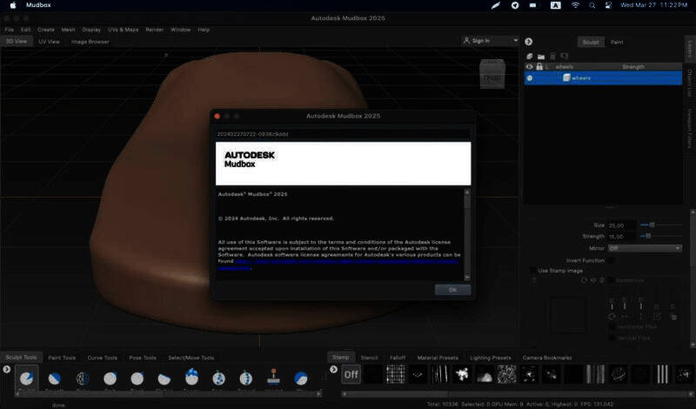Click the Size value field 25.00
The image size is (696, 409).
[x=621, y=225]
